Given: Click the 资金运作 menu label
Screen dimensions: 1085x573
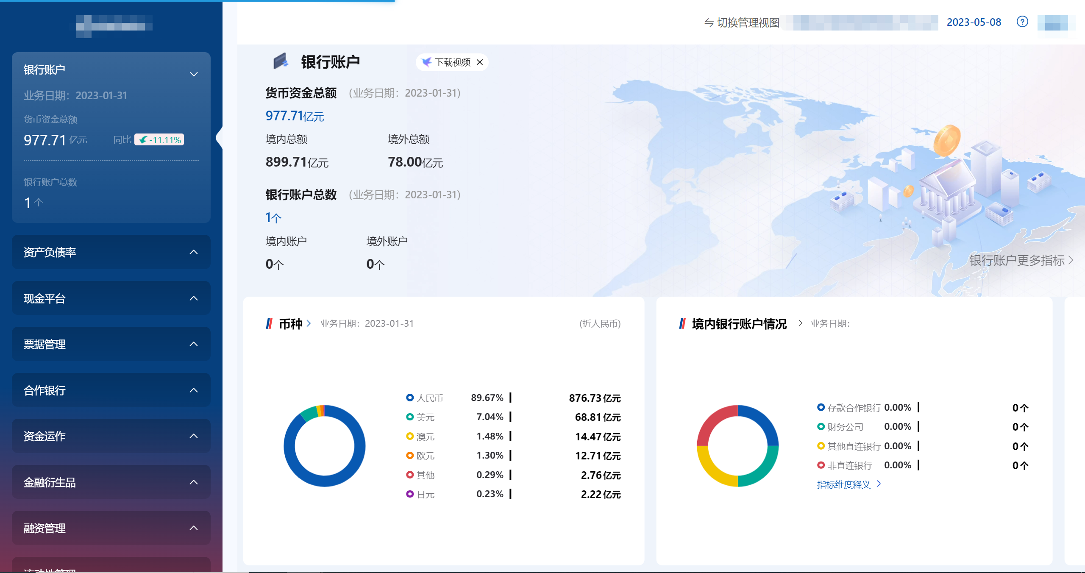Looking at the screenshot, I should tap(45, 436).
